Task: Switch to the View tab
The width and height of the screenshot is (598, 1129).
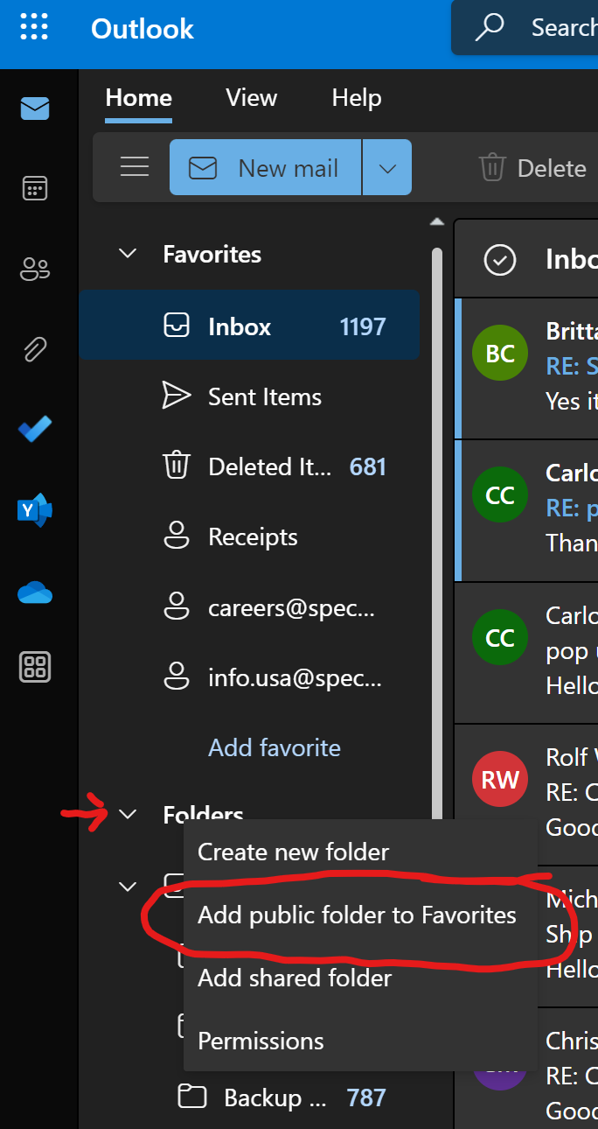Action: (x=251, y=98)
